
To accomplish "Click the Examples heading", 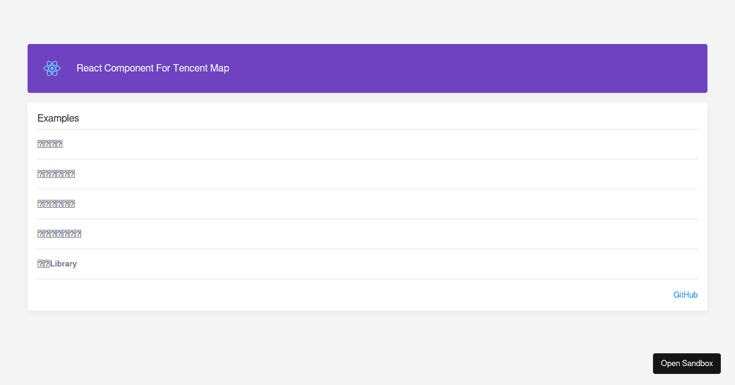I will (x=58, y=119).
